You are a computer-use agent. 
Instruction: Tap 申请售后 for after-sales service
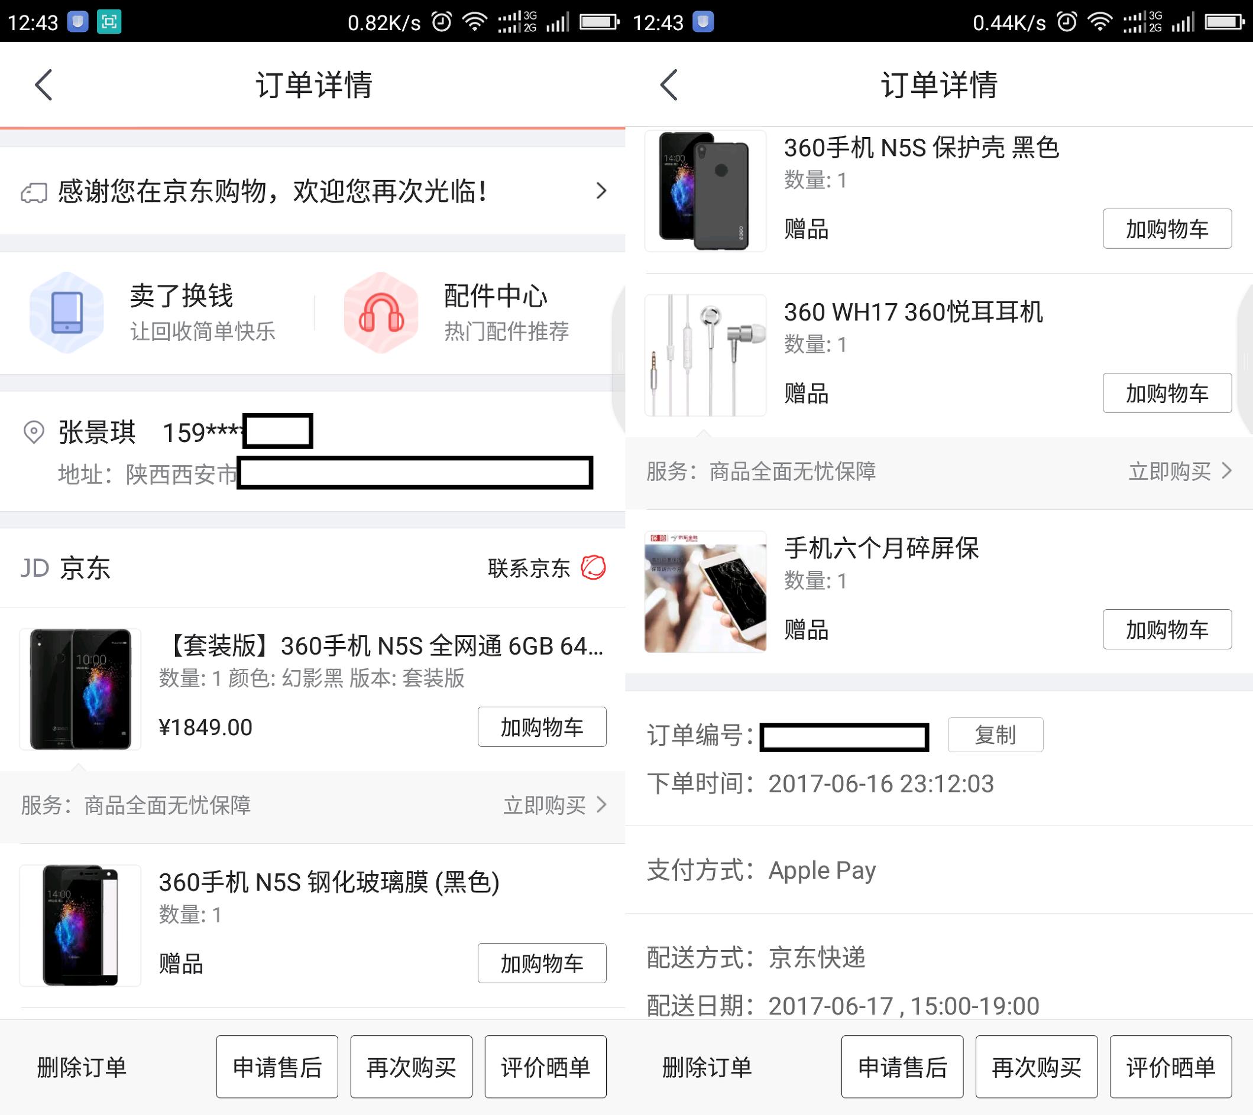coord(277,1066)
